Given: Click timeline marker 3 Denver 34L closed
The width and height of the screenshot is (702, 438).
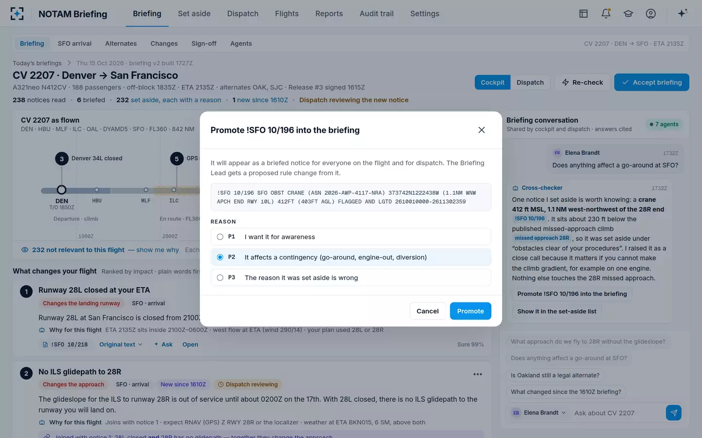Looking at the screenshot, I should pyautogui.click(x=61, y=159).
